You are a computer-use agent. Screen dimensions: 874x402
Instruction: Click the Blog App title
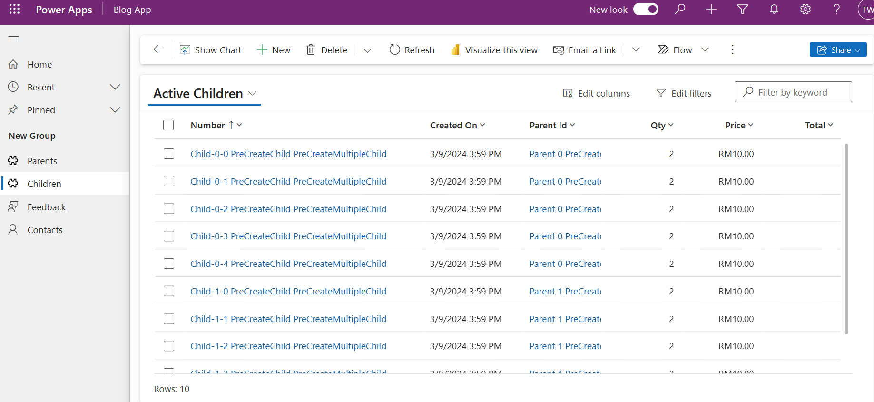[x=132, y=10]
